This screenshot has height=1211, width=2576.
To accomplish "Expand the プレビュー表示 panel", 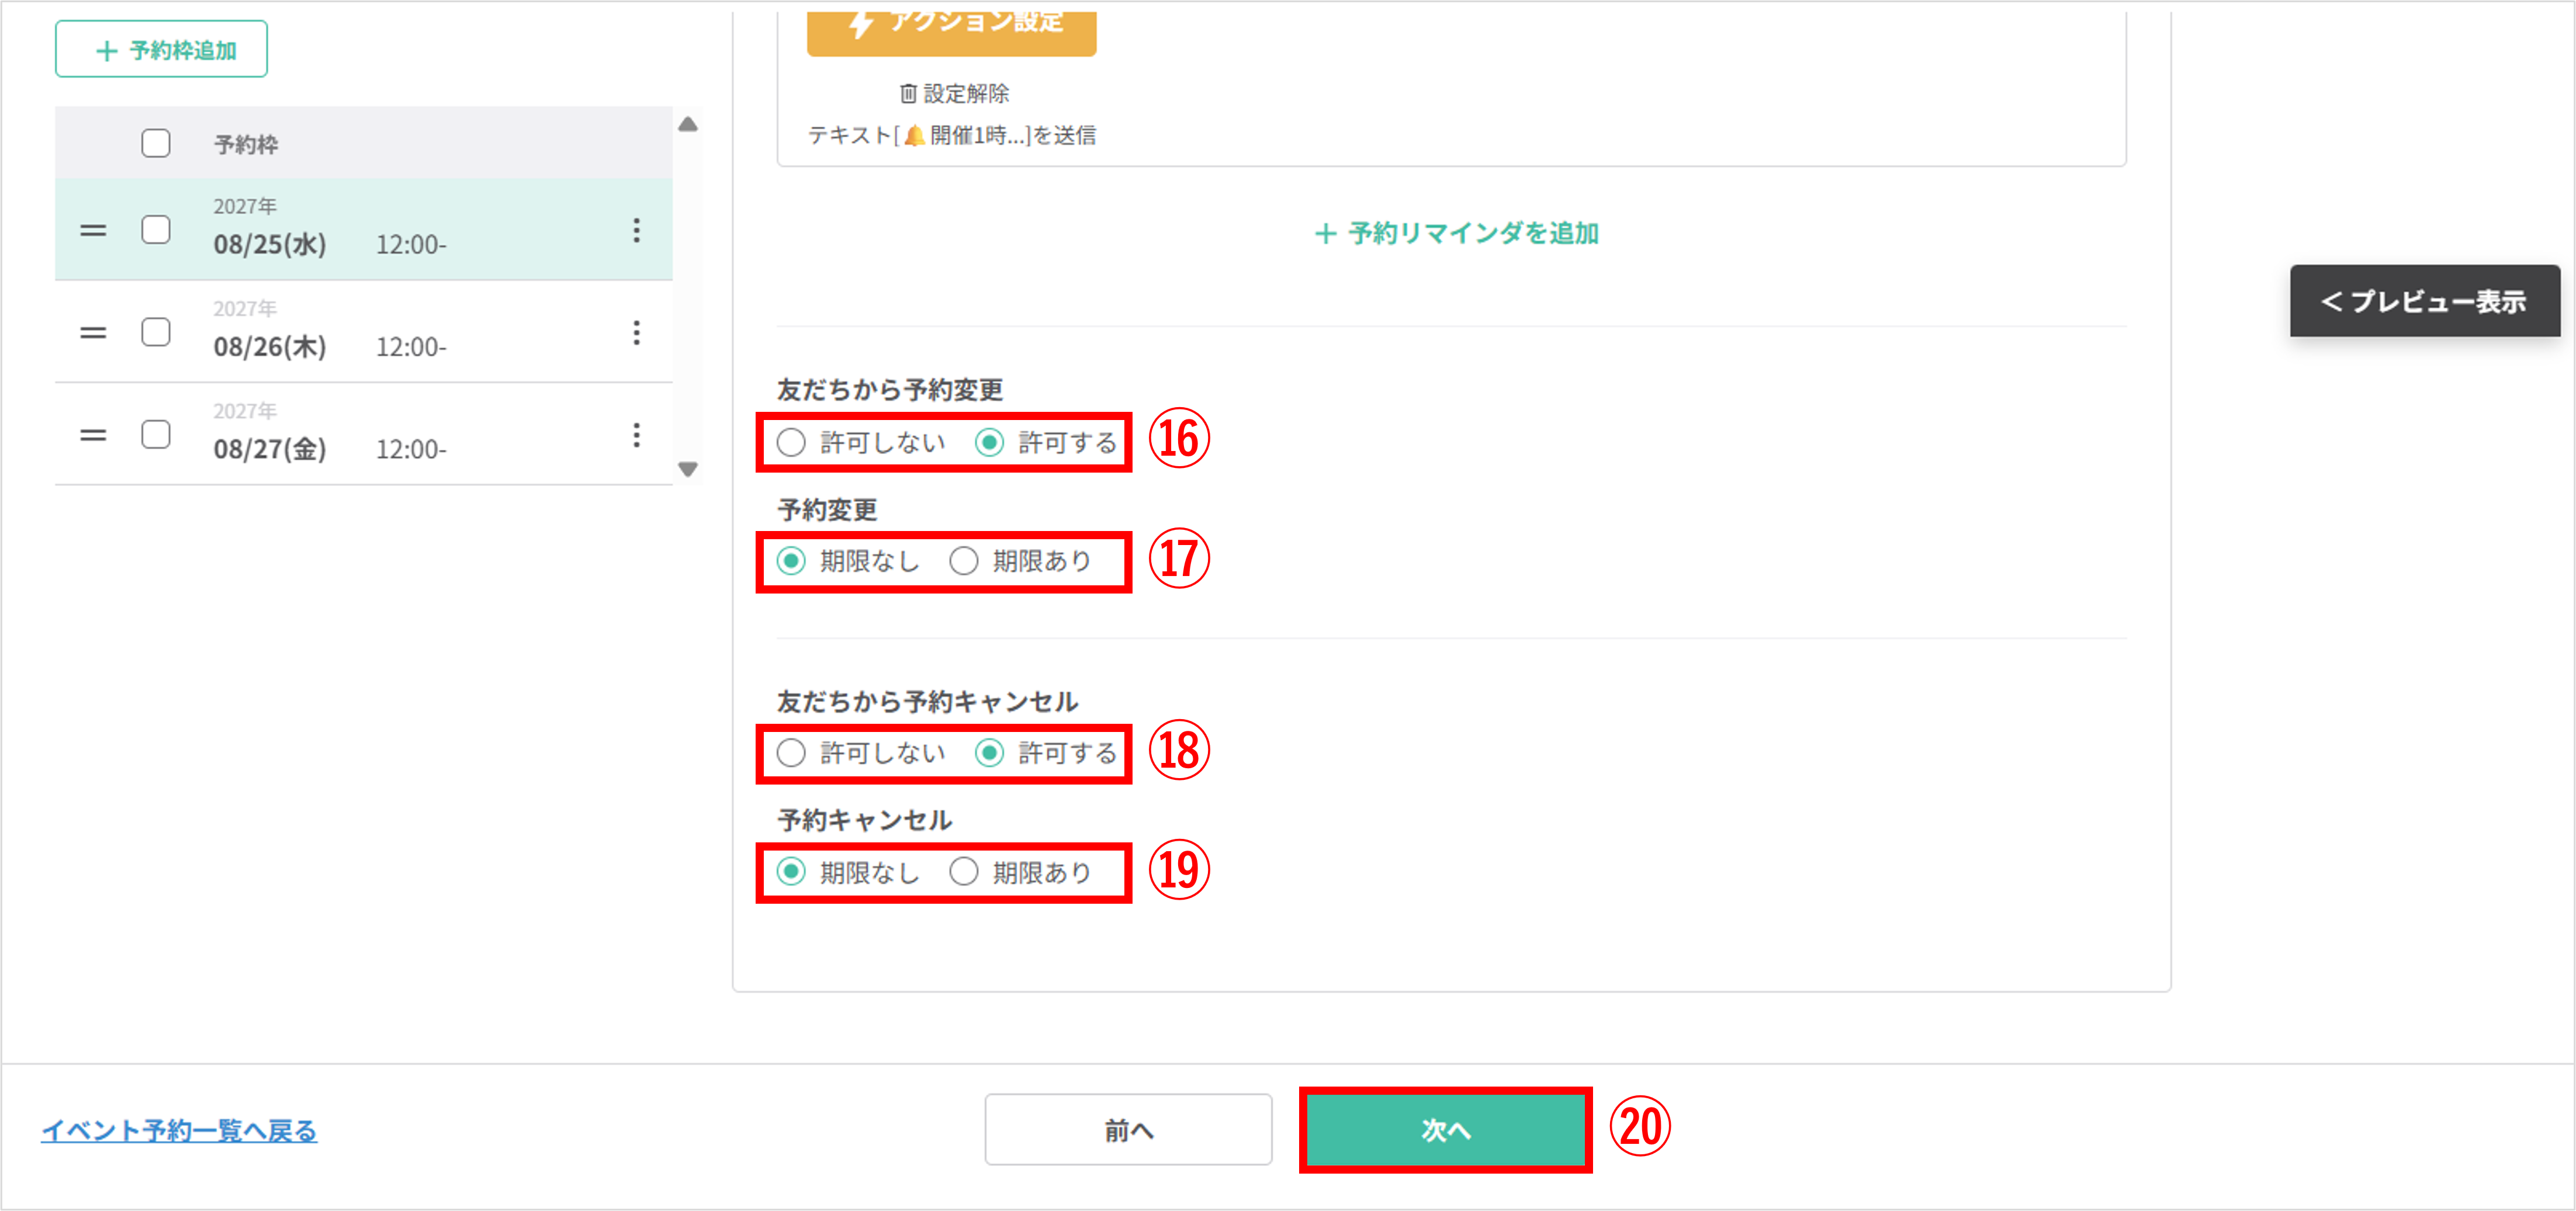I will tap(2424, 301).
